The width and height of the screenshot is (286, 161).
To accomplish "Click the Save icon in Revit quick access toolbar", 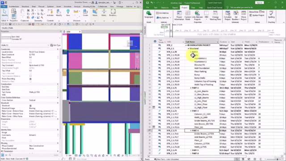I will (x=10, y=24).
